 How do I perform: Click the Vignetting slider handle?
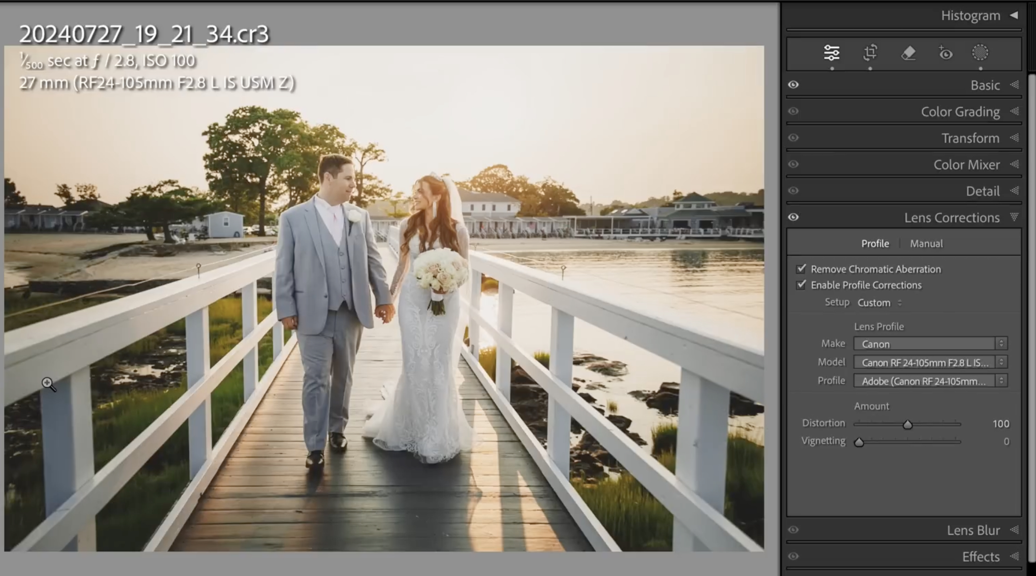click(859, 442)
